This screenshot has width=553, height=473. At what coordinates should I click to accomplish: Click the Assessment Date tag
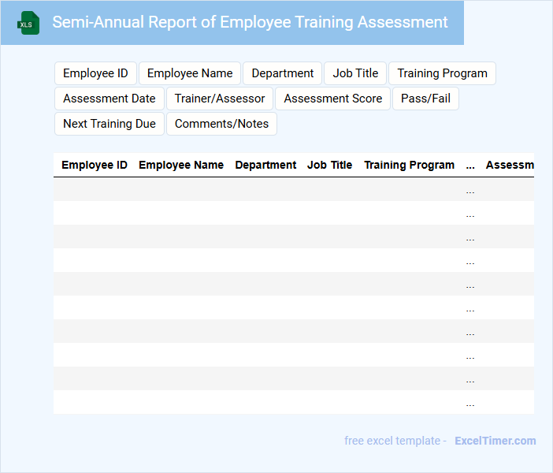(109, 99)
